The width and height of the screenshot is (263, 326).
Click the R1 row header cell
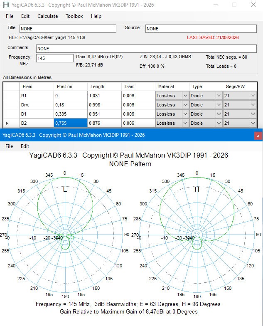(12, 96)
